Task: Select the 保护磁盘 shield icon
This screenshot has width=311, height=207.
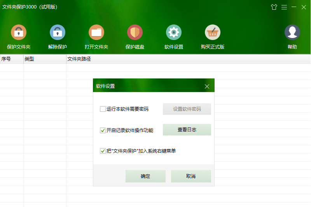Action: coord(135,33)
